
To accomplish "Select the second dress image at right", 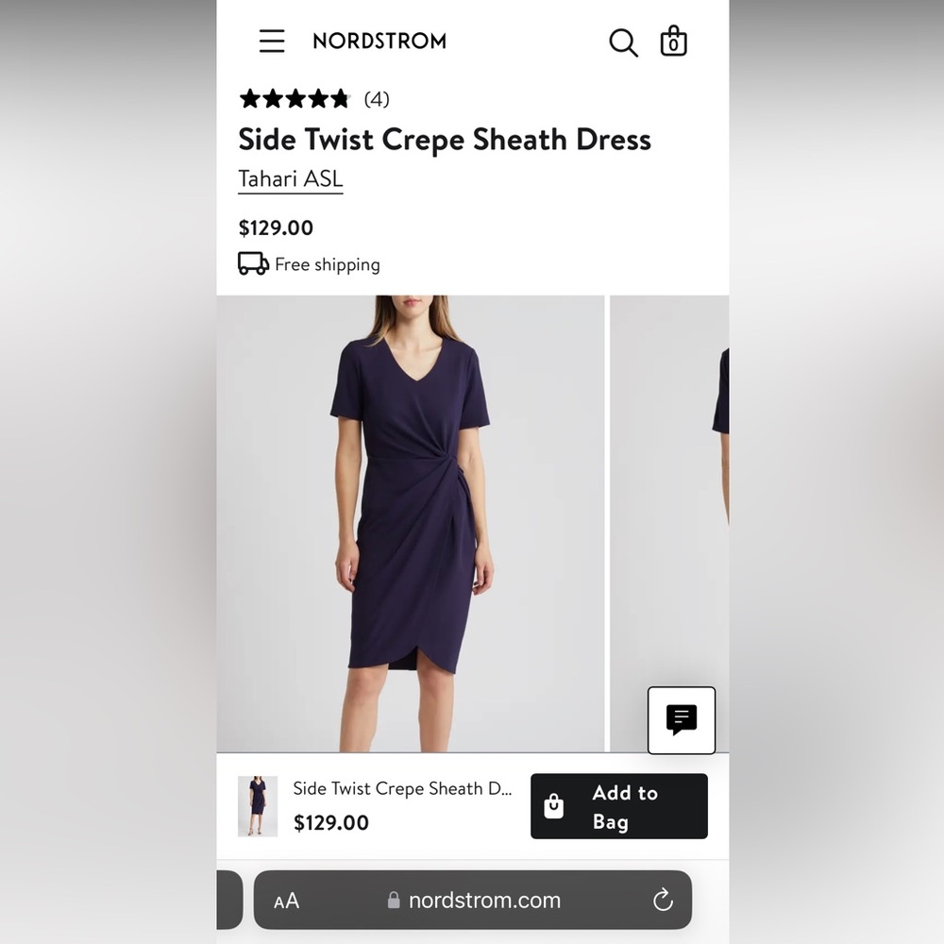I will point(670,491).
